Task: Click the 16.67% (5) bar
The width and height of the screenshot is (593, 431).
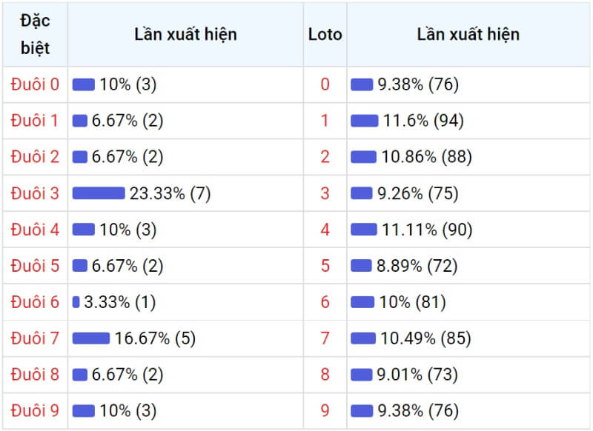Action: [x=91, y=338]
